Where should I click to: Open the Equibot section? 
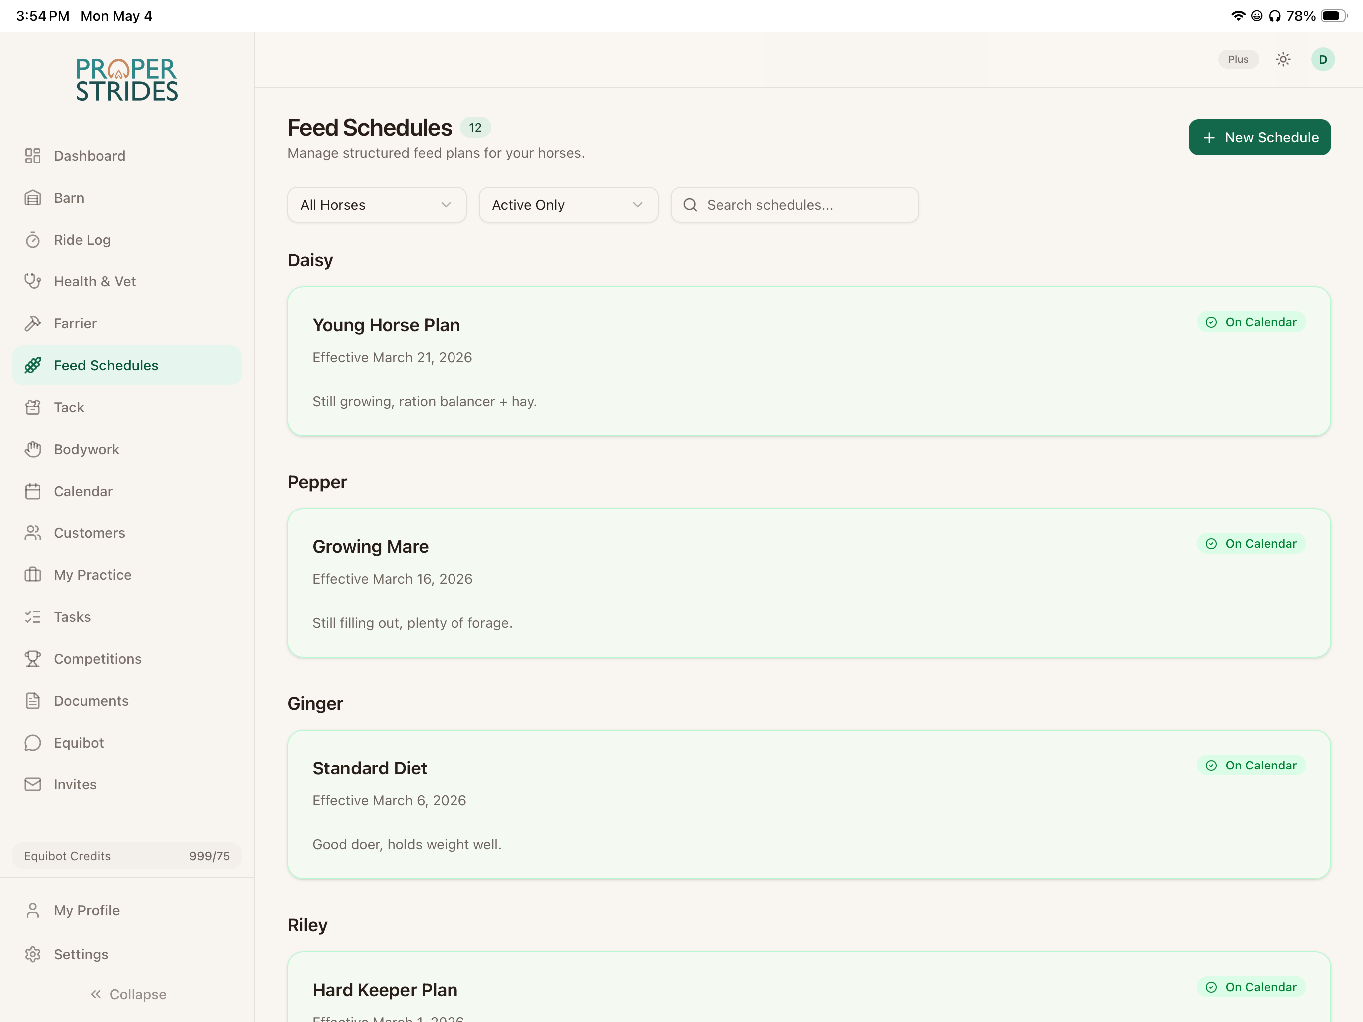coord(128,743)
